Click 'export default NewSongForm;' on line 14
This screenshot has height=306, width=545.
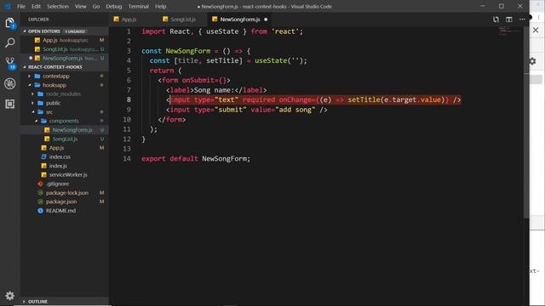click(196, 159)
